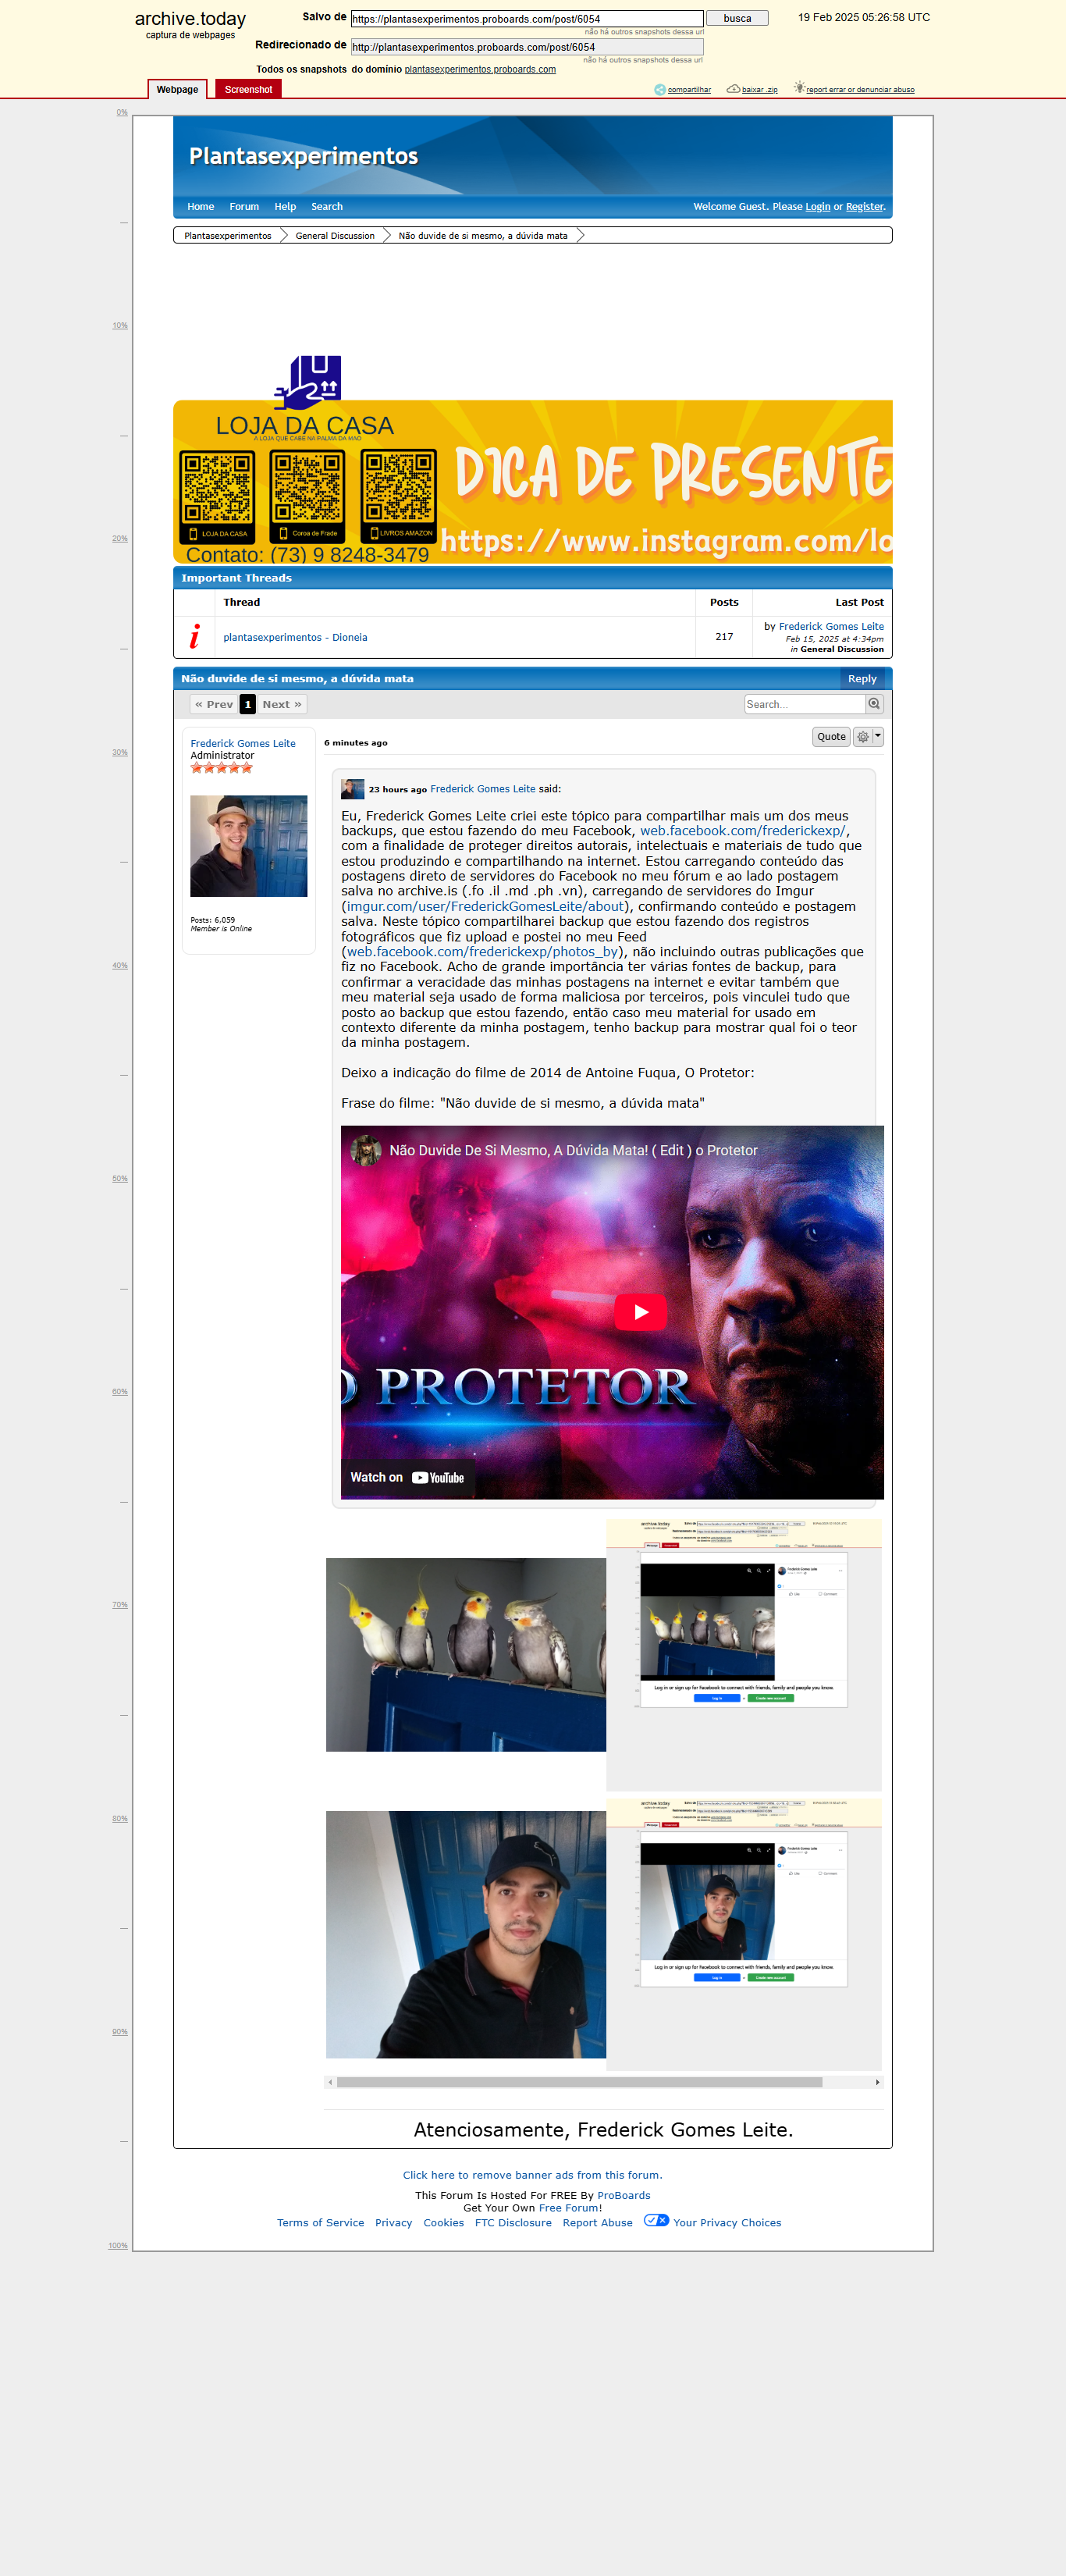Click the red info icon beside Dioneia thread
This screenshot has width=1066, height=2576.
tap(194, 637)
